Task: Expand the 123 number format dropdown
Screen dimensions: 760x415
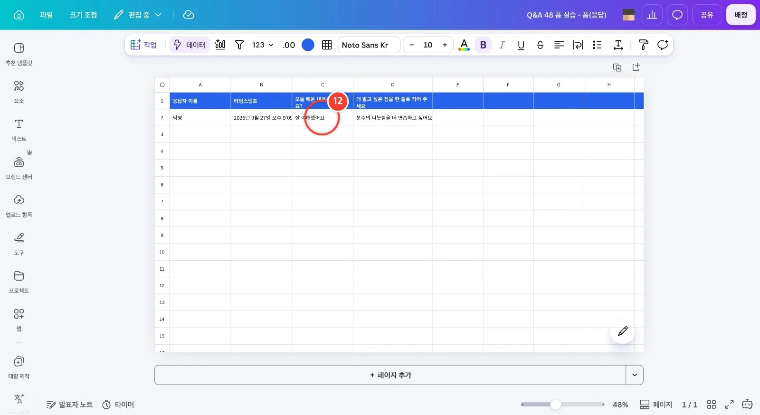Action: coord(263,45)
